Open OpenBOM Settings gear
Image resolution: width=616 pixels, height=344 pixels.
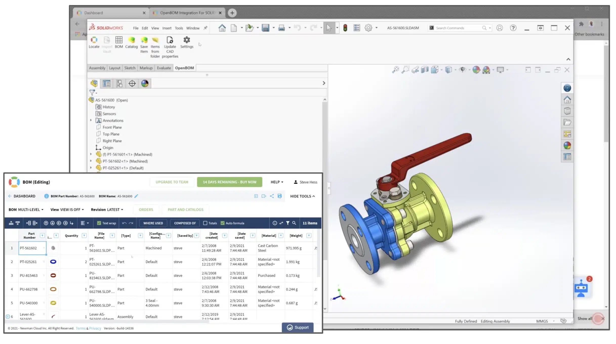pos(187,42)
